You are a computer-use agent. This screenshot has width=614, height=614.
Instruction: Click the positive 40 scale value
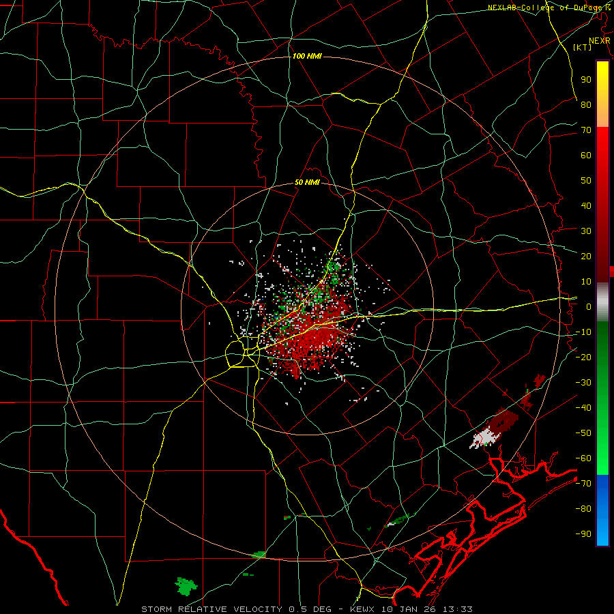pyautogui.click(x=586, y=205)
